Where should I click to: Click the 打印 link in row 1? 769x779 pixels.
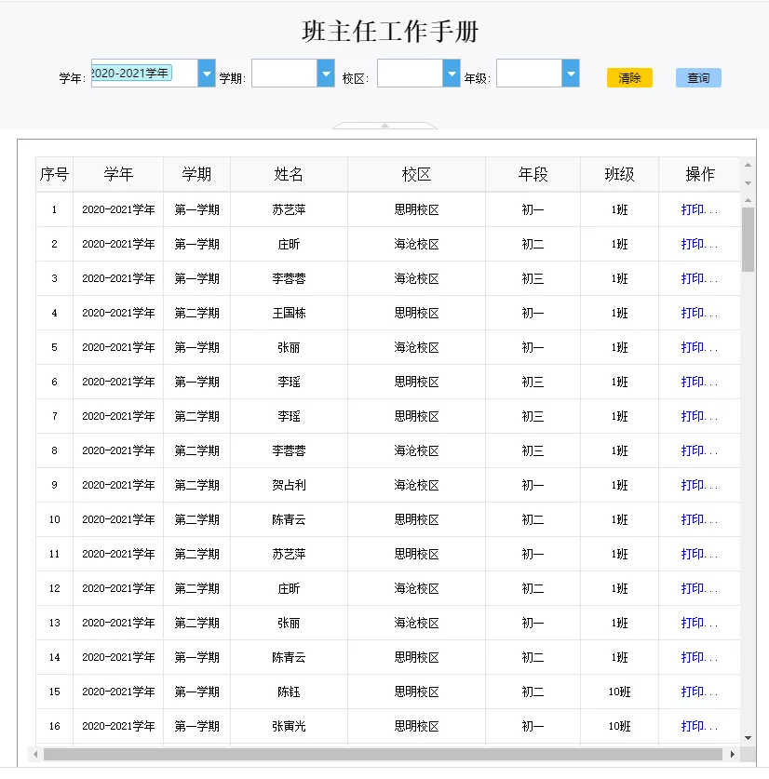(698, 209)
